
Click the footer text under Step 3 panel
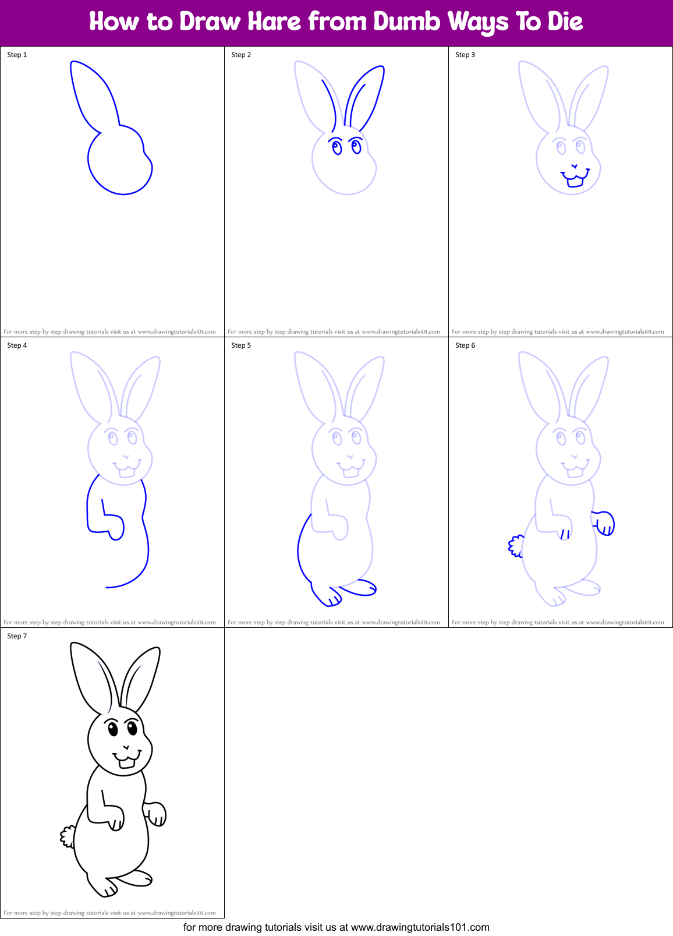tap(558, 331)
